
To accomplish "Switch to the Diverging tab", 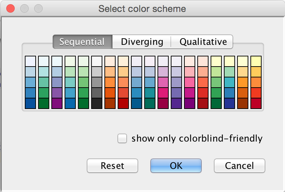I will pyautogui.click(x=142, y=42).
